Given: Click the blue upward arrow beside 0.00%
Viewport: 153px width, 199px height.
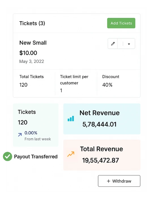Looking at the screenshot, I should [x=20, y=134].
